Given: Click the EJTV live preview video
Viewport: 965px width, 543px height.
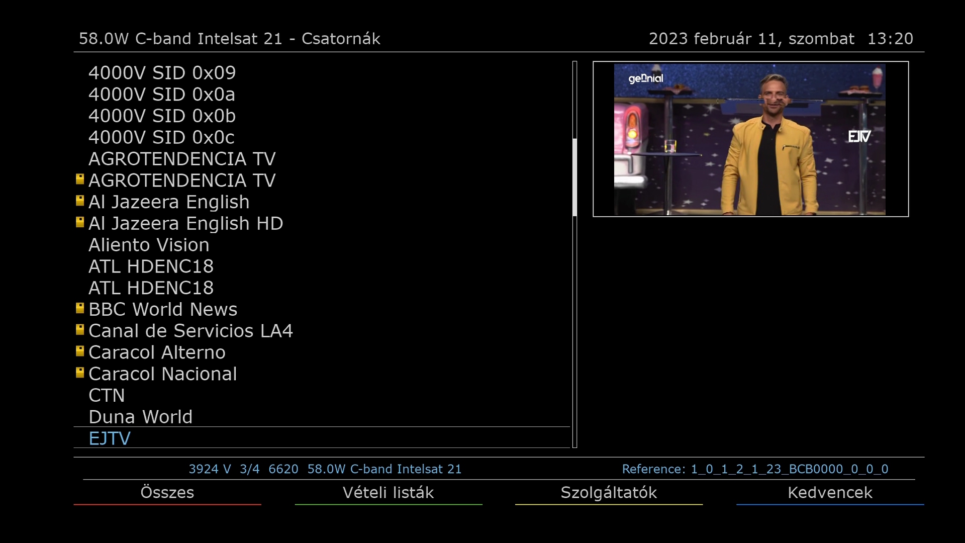Looking at the screenshot, I should click(750, 139).
